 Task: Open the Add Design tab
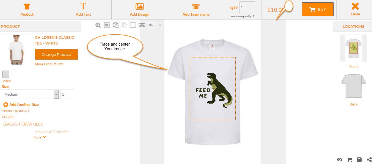tap(140, 10)
